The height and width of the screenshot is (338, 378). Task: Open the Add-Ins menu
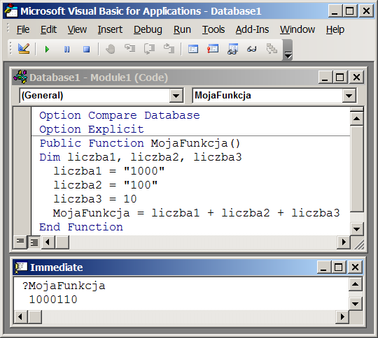252,29
